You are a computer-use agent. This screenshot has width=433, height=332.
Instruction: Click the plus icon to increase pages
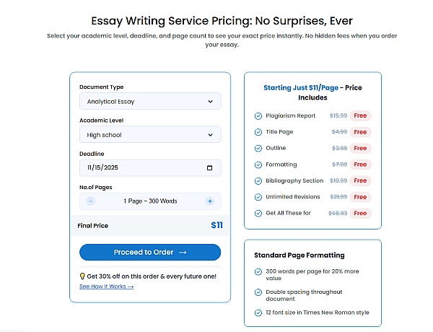point(209,201)
